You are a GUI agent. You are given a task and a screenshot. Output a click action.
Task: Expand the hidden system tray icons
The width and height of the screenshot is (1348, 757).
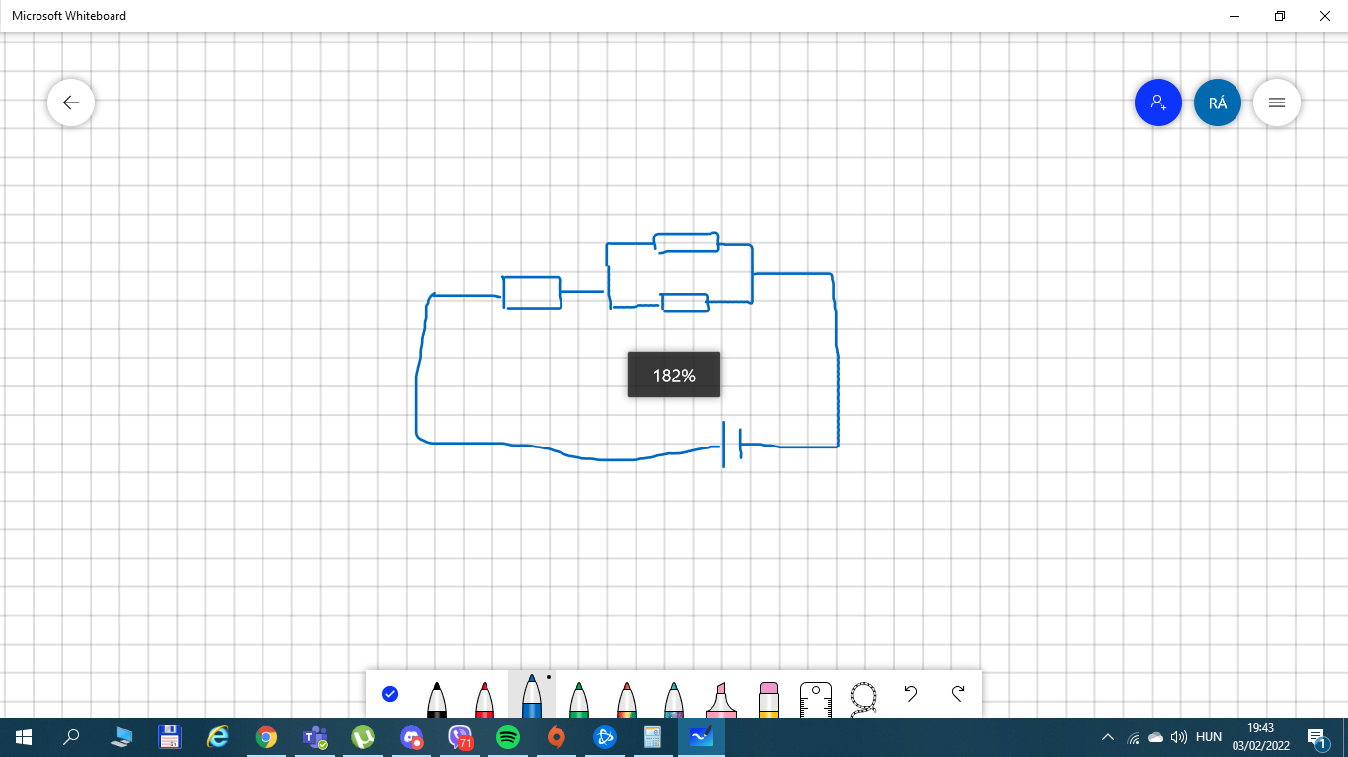click(x=1108, y=737)
